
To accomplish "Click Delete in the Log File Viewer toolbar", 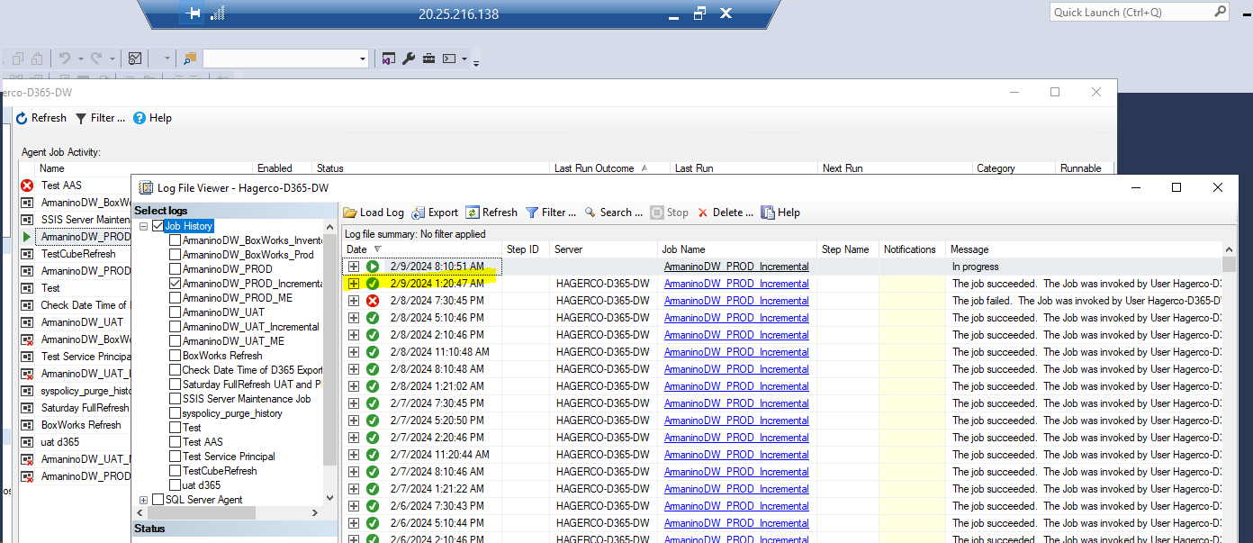I will point(726,213).
